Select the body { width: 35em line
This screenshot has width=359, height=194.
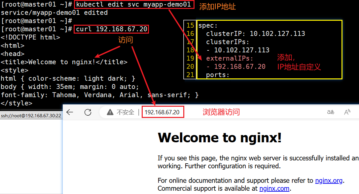point(70,87)
